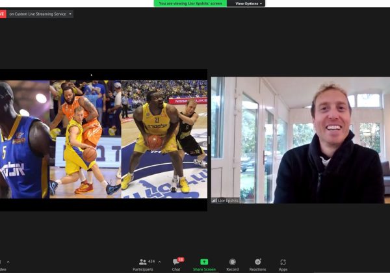Select the shared screen basketball slide

[103, 140]
